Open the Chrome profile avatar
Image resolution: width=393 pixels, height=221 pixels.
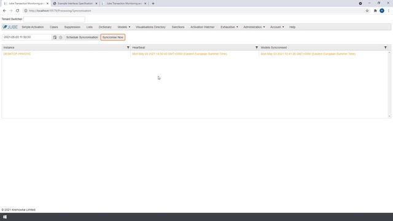pos(382,11)
